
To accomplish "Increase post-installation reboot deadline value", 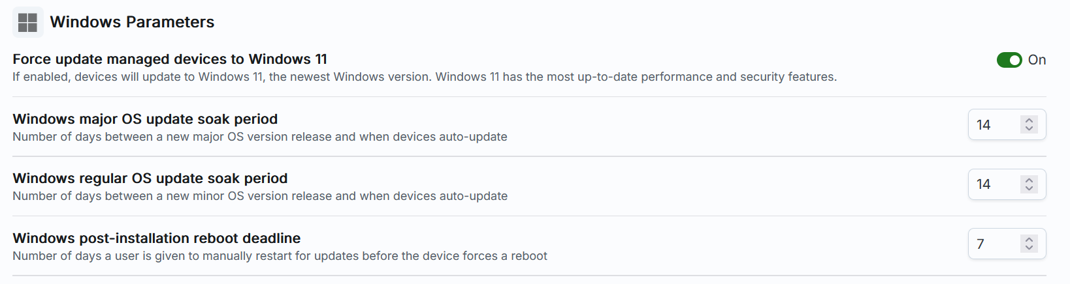I will tap(1029, 240).
